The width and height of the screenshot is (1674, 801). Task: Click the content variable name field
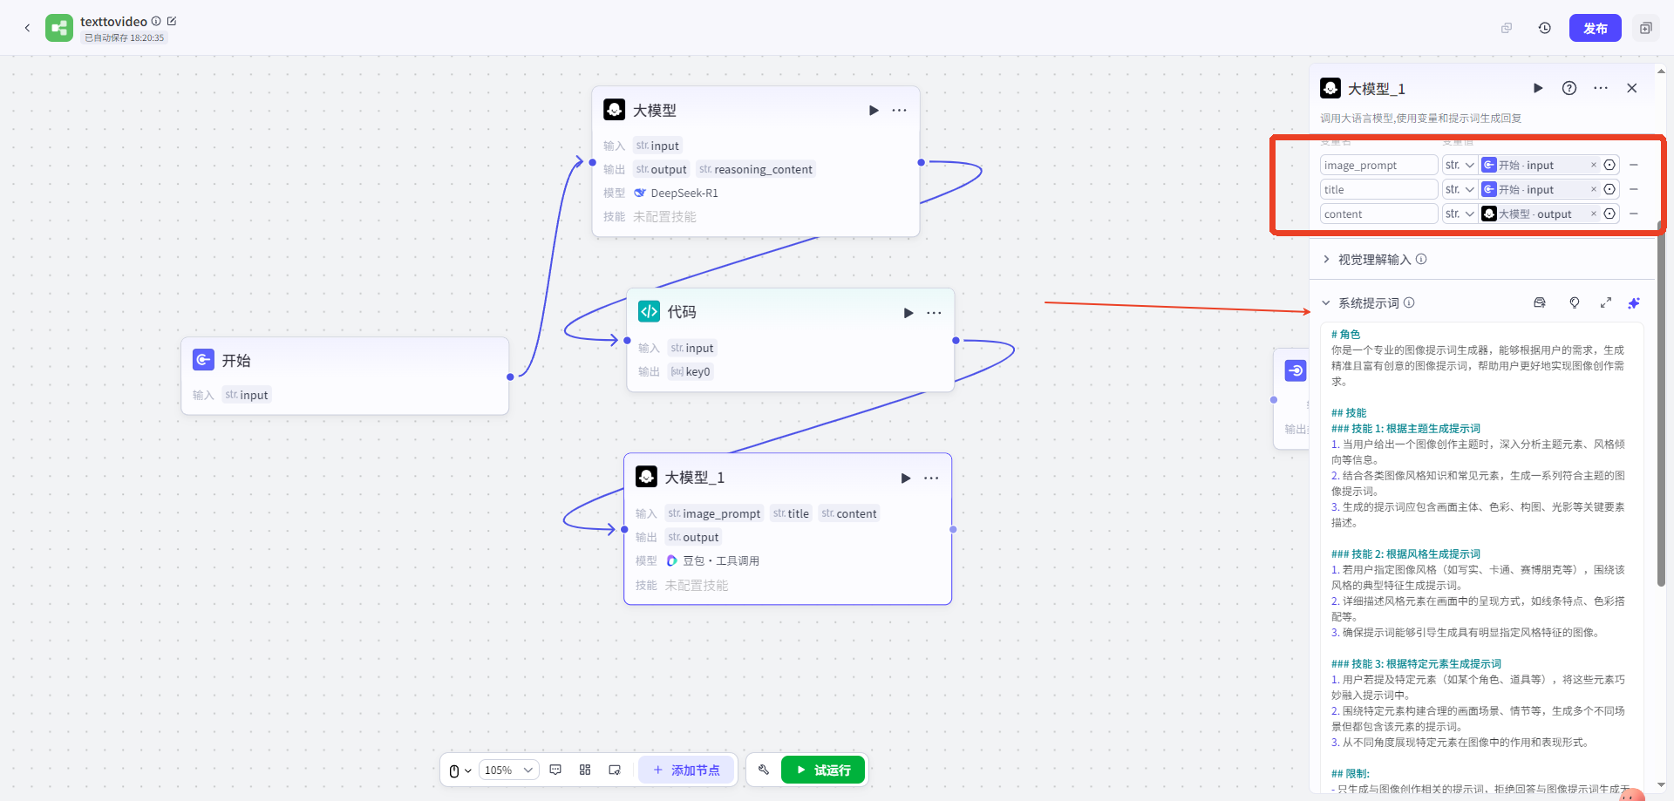click(1378, 214)
